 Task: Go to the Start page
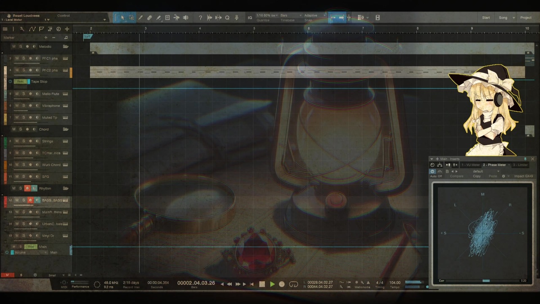click(486, 18)
